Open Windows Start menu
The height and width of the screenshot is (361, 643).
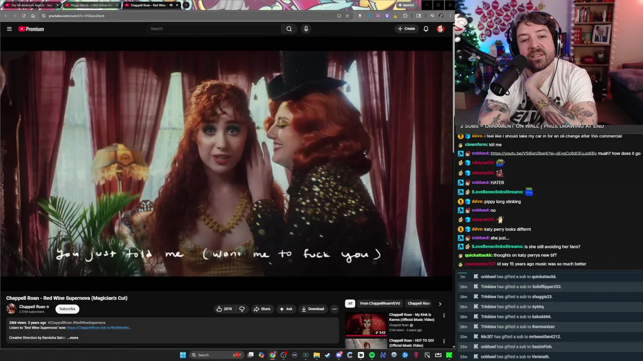(183, 355)
